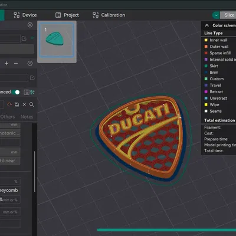Screen dimensions: 236x236
Task: Switch to the Project tab
Action: point(67,15)
